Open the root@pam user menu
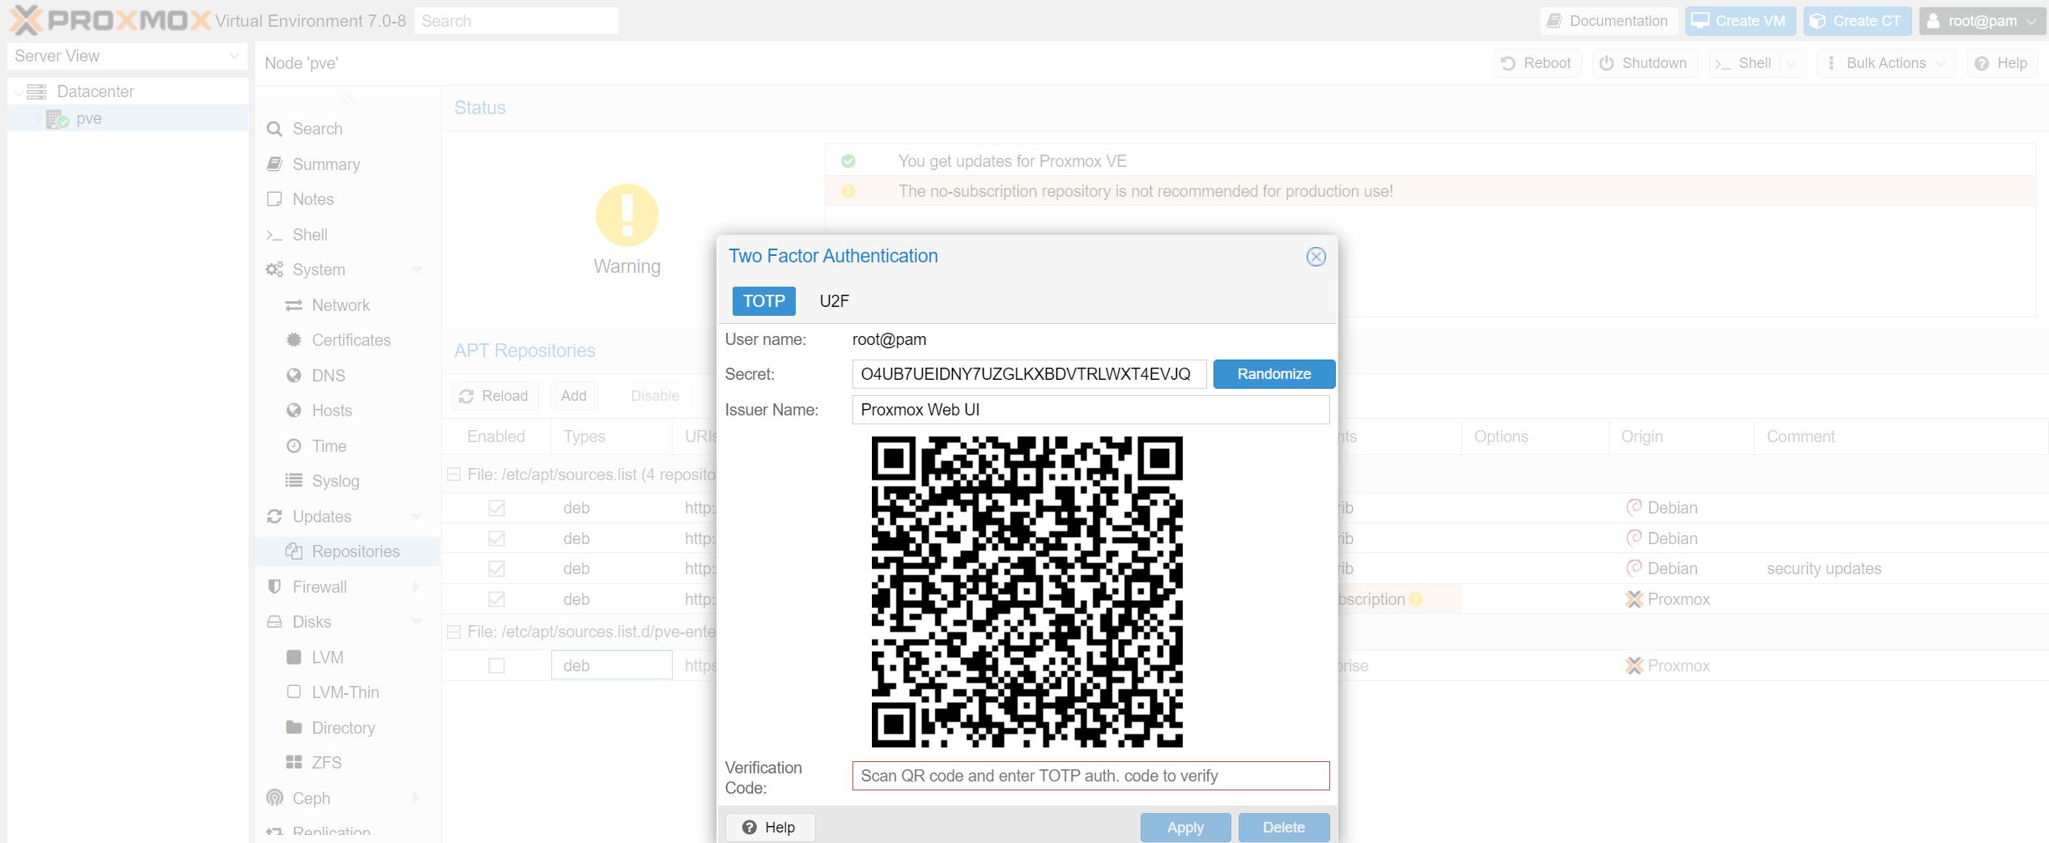Viewport: 2049px width, 843px height. point(1983,21)
